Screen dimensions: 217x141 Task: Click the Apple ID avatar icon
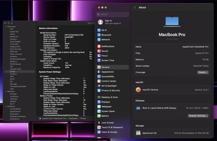(100, 22)
